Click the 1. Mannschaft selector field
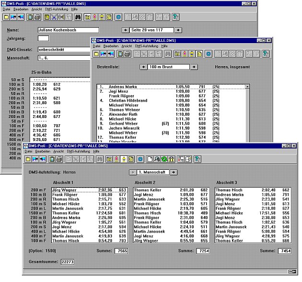Screen dimensions: 302x282 [153, 172]
